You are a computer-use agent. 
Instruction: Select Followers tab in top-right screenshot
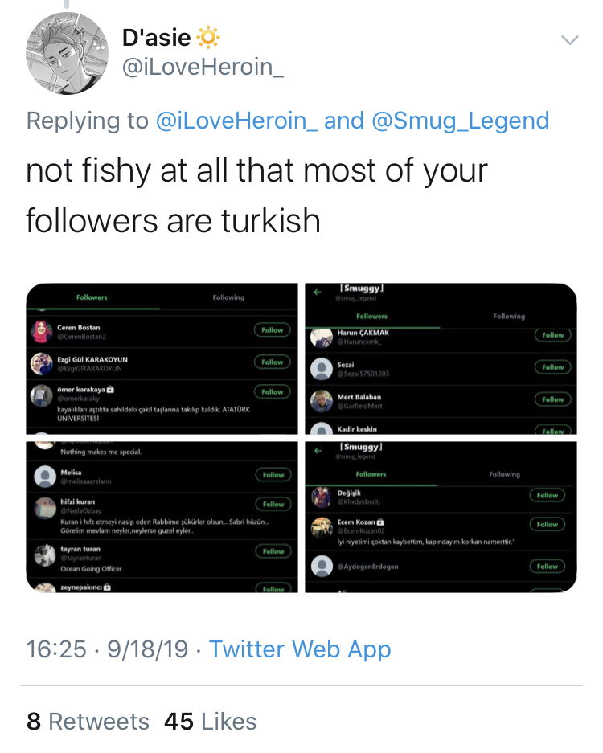(372, 316)
